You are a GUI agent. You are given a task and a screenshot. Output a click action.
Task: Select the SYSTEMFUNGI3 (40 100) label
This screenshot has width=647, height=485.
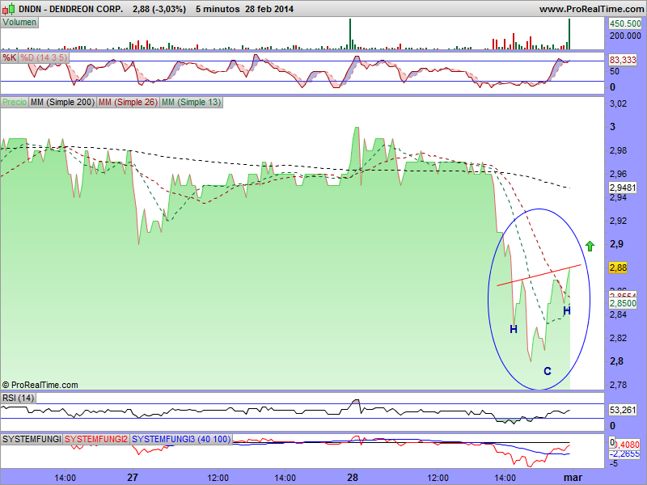(181, 439)
